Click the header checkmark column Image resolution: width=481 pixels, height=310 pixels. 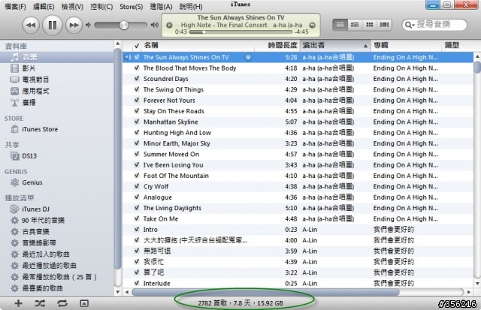[x=137, y=46]
